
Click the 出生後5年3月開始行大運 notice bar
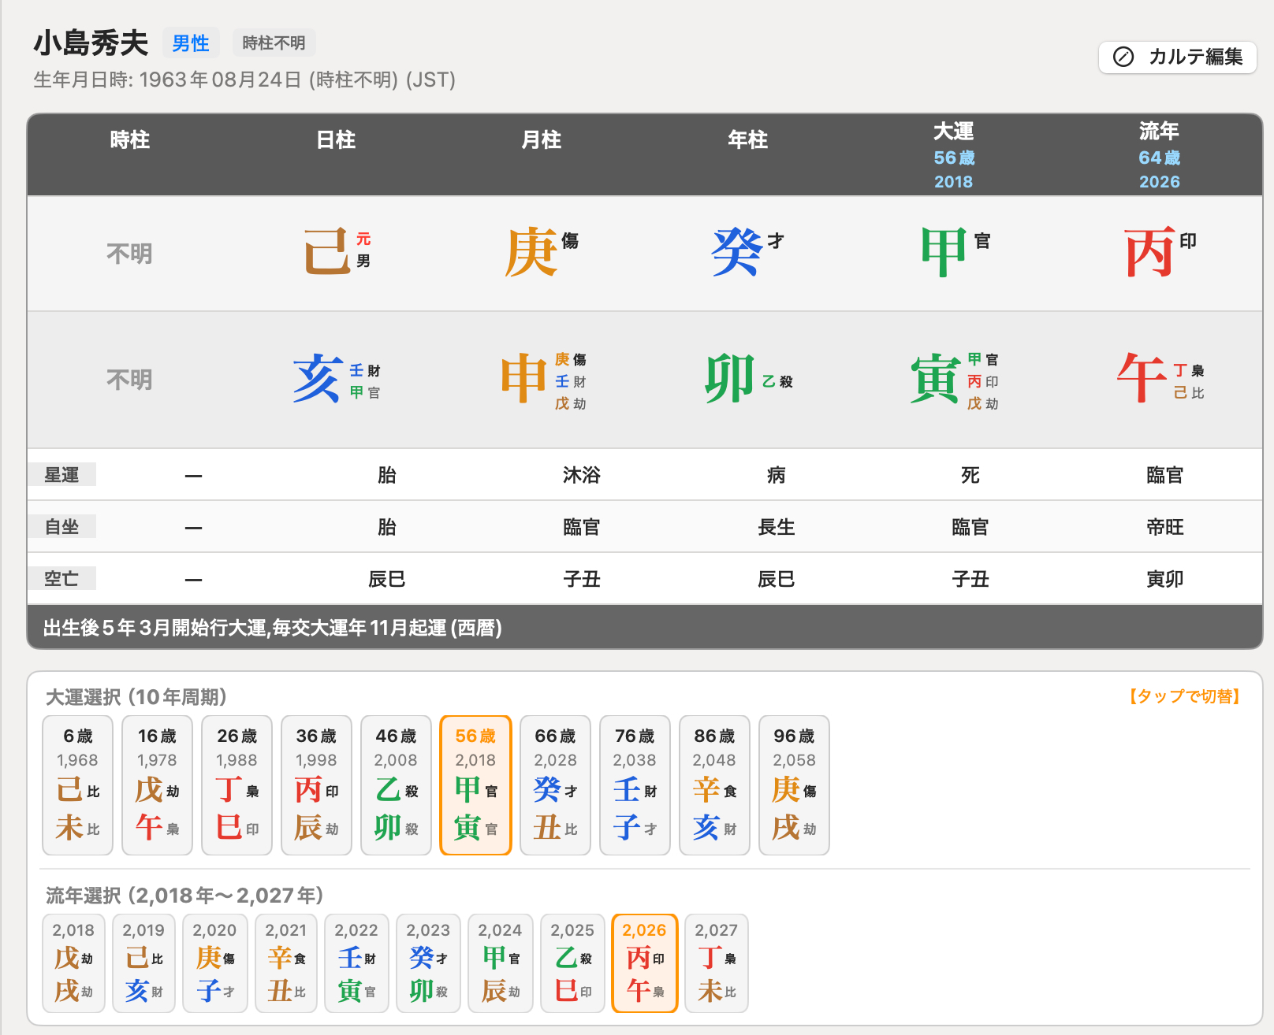coord(645,627)
